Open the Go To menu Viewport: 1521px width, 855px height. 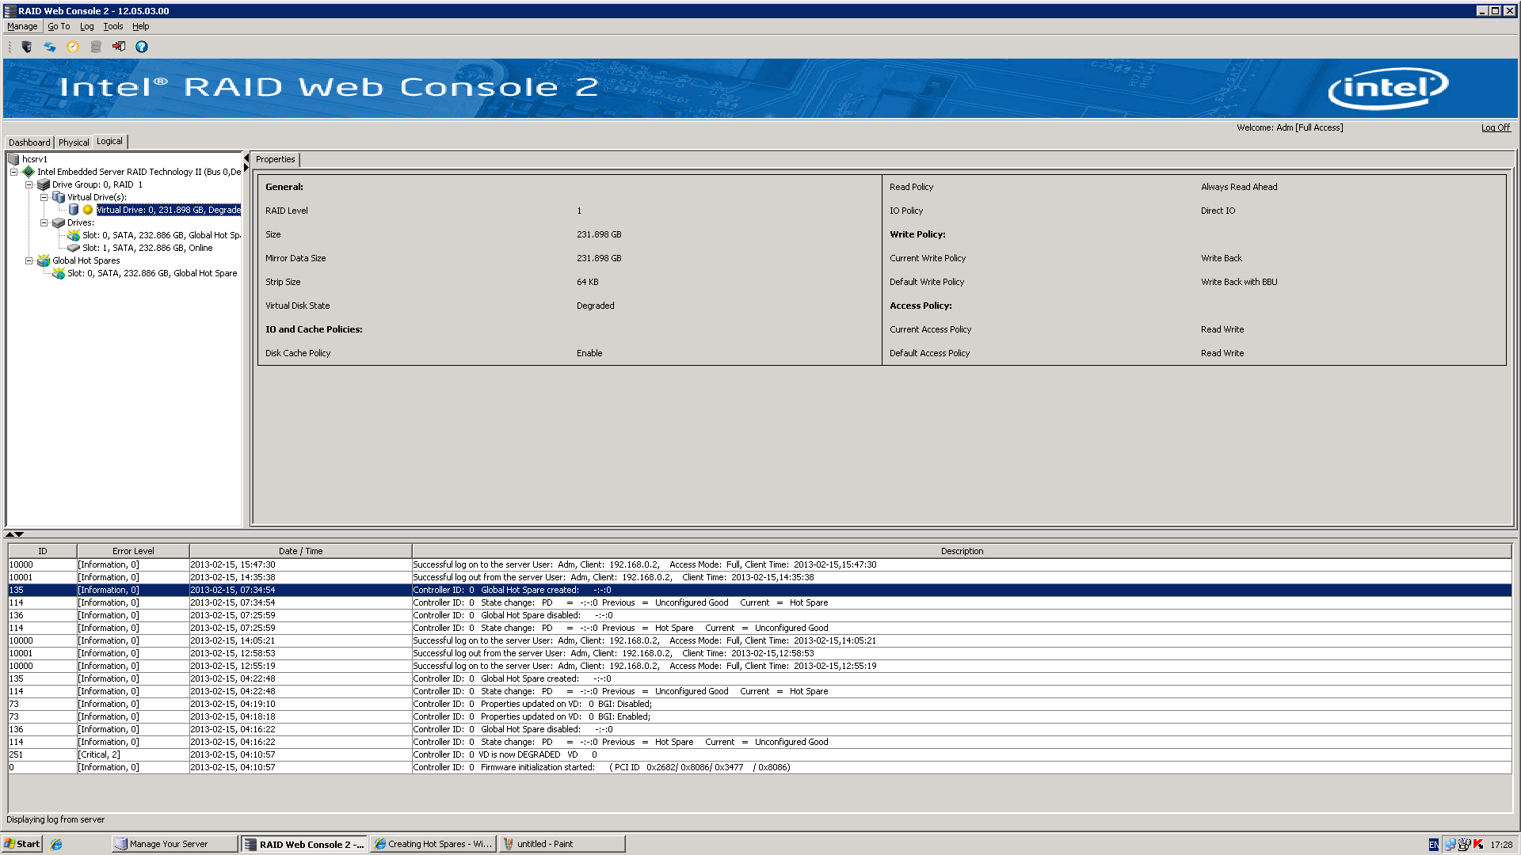coord(59,26)
